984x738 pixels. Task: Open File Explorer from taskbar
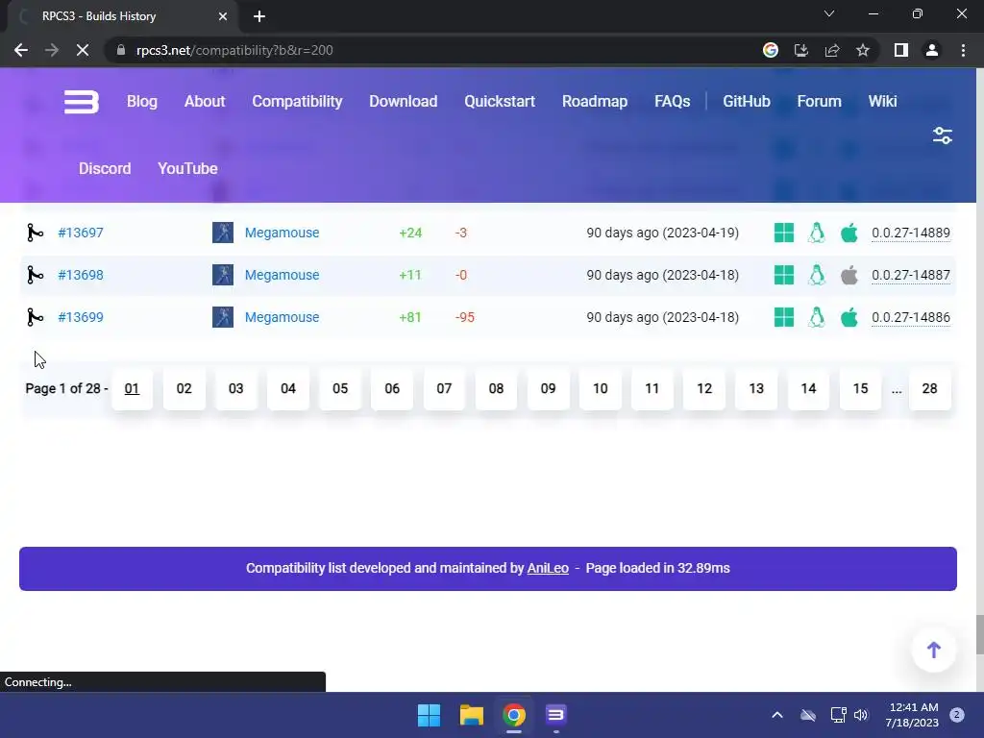[x=471, y=715]
